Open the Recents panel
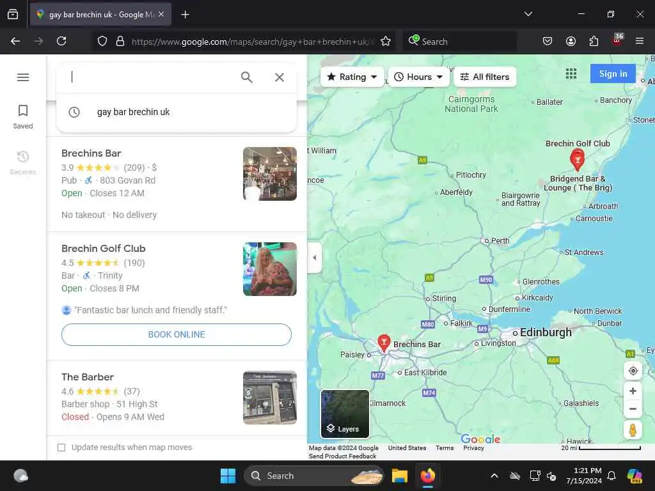655x491 pixels. (23, 163)
